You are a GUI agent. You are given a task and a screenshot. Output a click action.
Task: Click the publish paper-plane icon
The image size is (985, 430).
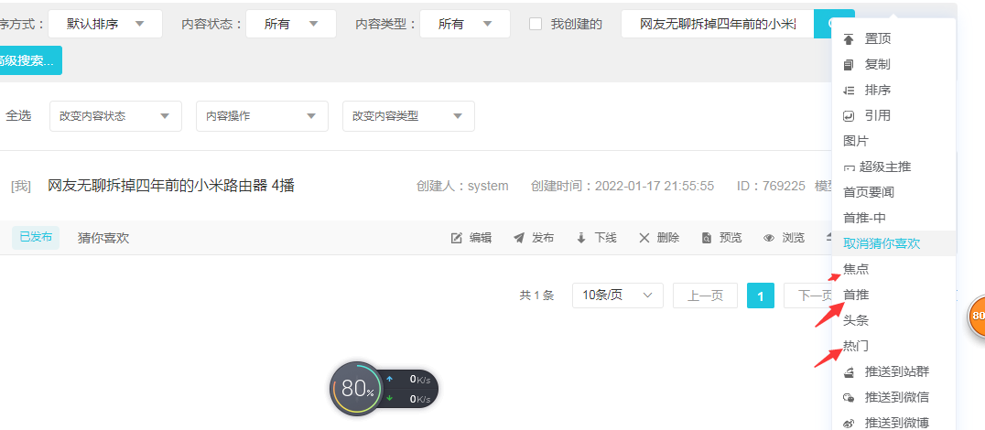[x=519, y=238]
